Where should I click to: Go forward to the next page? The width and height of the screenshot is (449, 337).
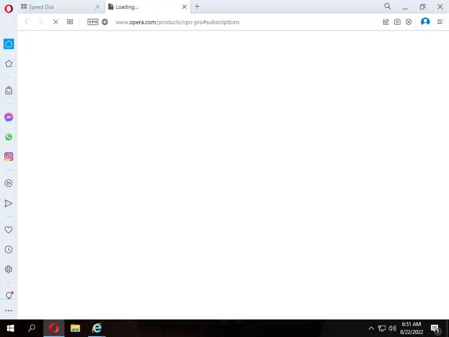click(x=41, y=22)
